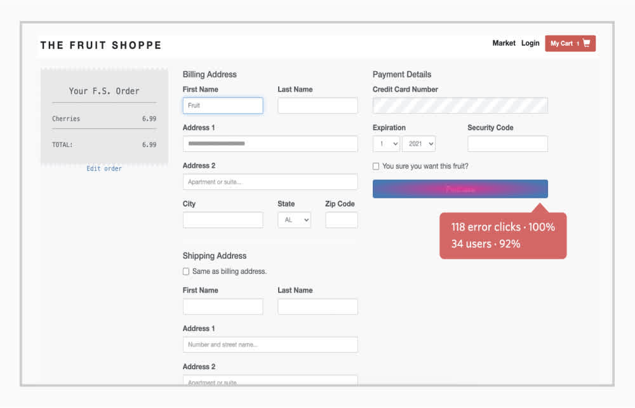Click the Credit Card Number field

[x=460, y=105]
